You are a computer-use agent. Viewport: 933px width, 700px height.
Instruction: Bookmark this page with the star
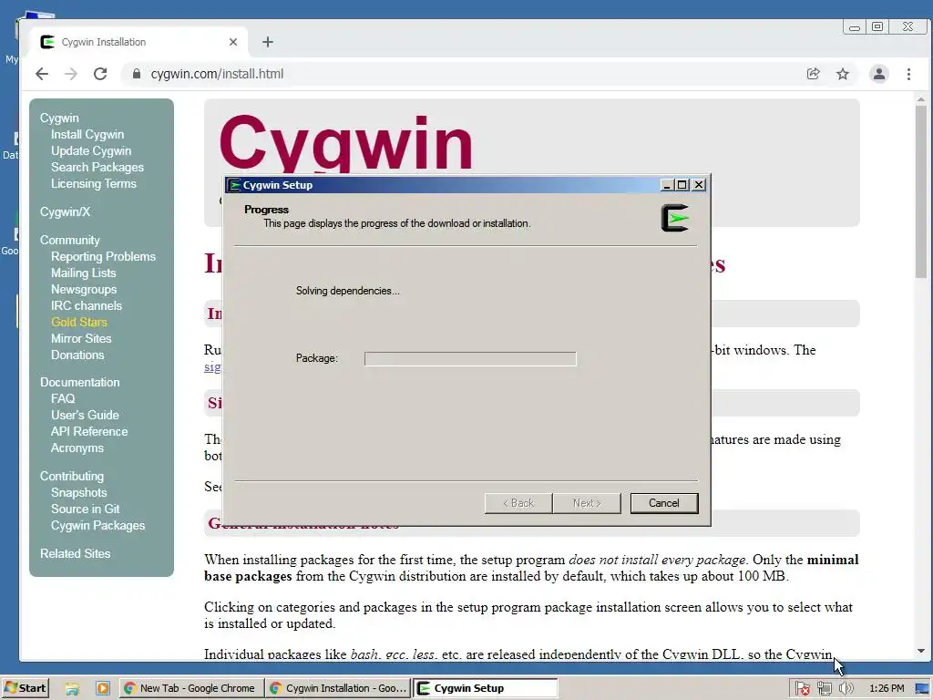[843, 74]
